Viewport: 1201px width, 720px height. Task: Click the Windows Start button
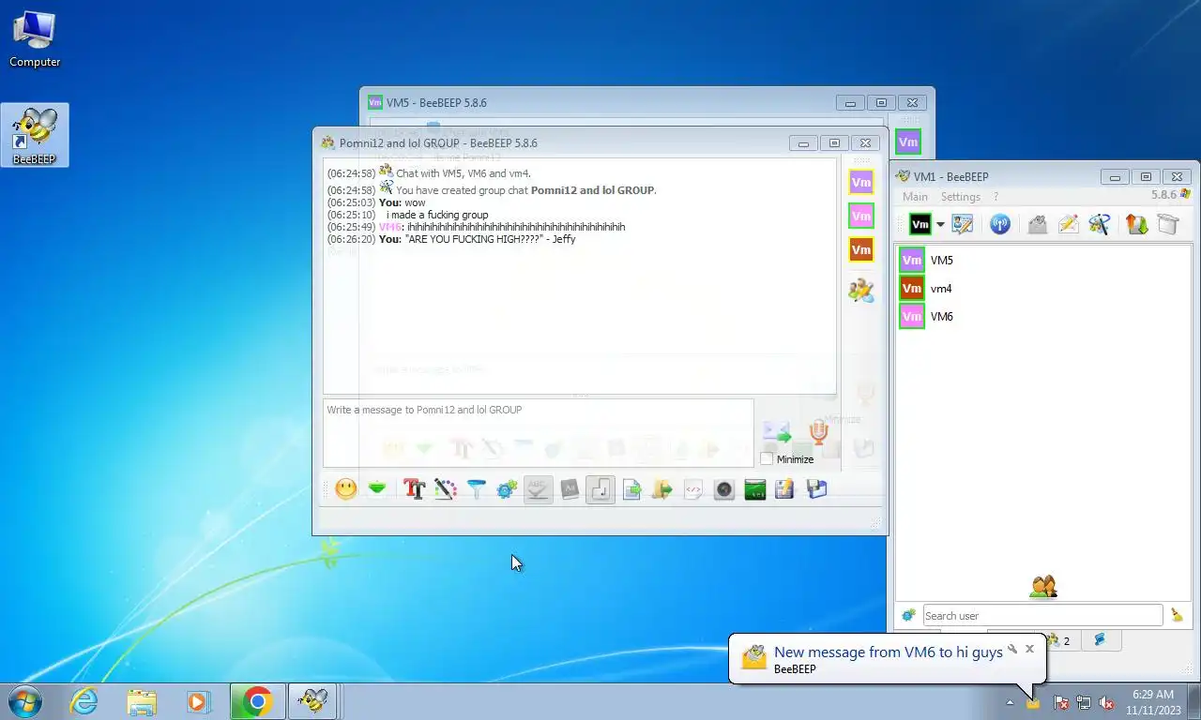tap(24, 701)
